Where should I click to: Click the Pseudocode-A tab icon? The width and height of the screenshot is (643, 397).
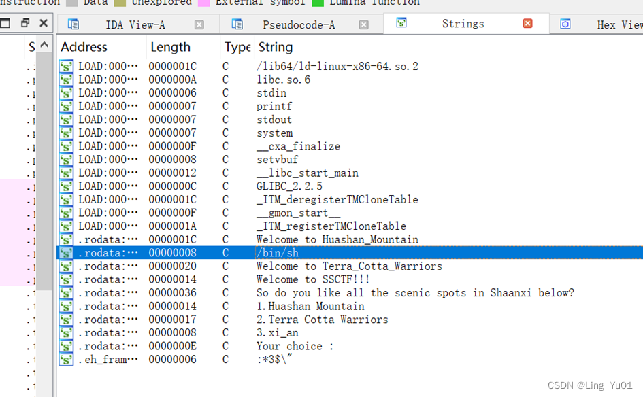237,24
